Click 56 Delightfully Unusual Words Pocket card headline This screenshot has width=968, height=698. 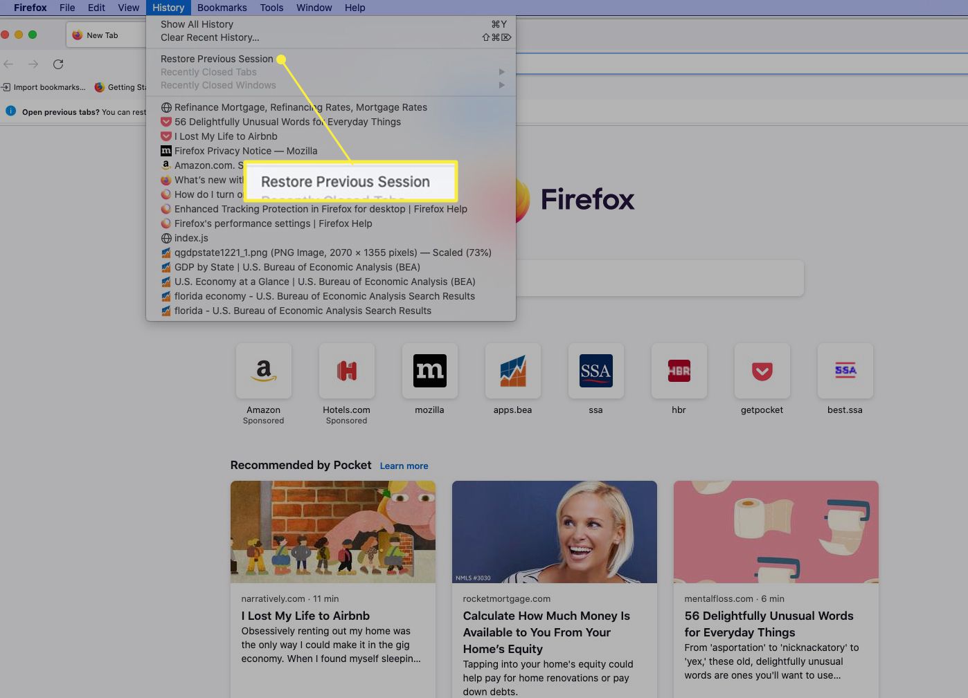click(x=769, y=624)
